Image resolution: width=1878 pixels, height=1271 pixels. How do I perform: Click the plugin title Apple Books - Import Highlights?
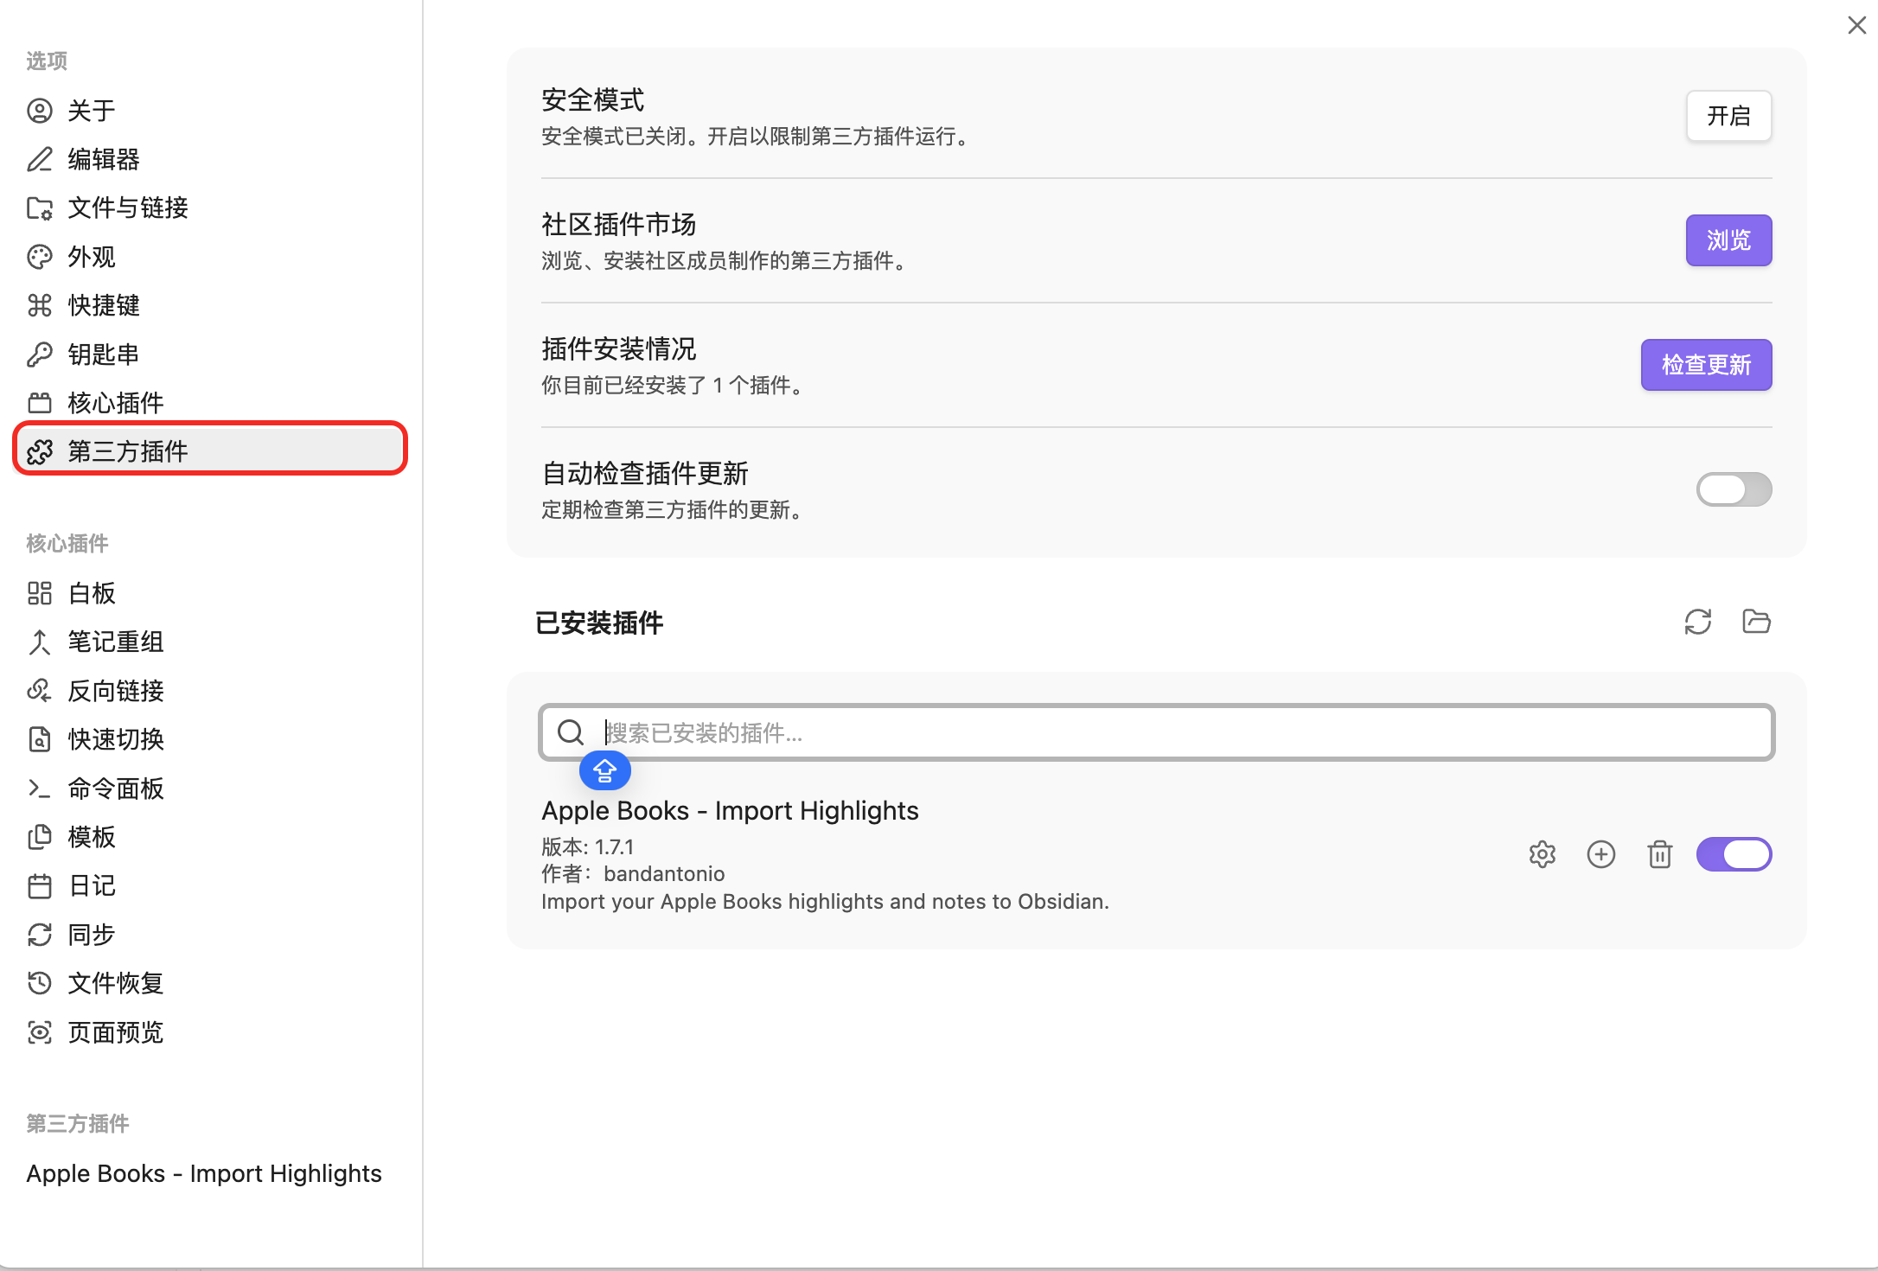pyautogui.click(x=730, y=810)
